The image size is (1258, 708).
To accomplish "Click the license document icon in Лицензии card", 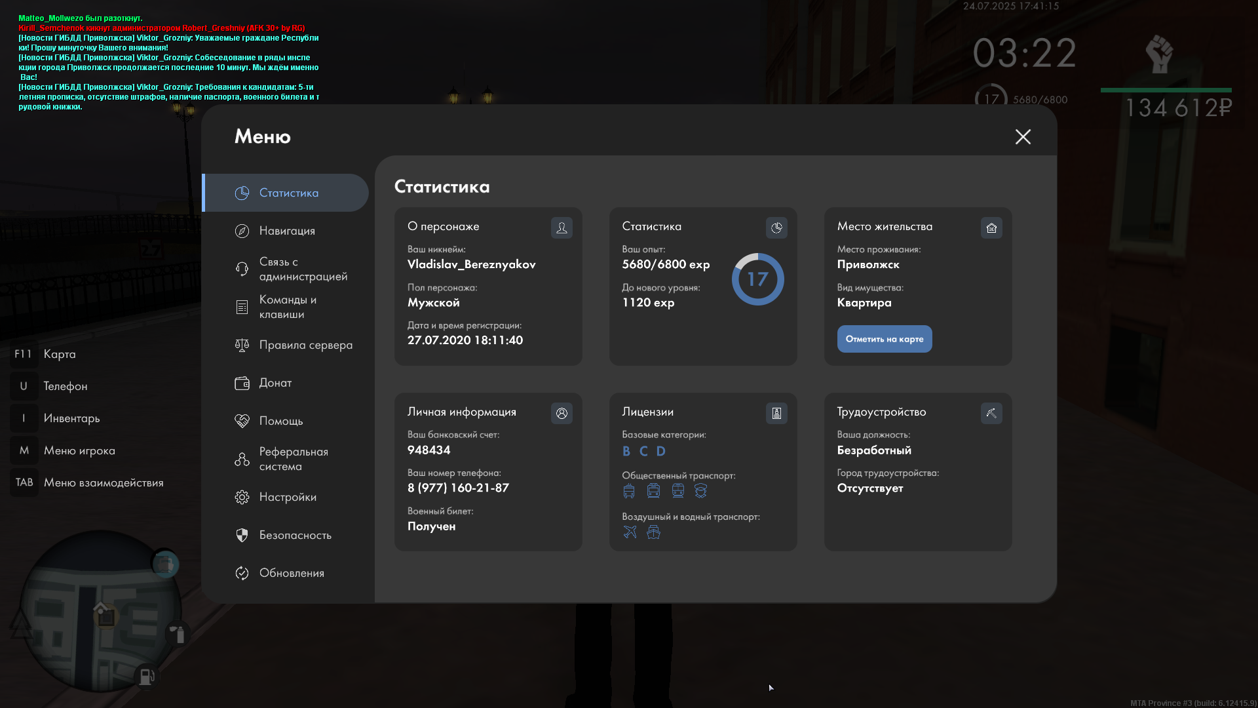I will pos(776,413).
